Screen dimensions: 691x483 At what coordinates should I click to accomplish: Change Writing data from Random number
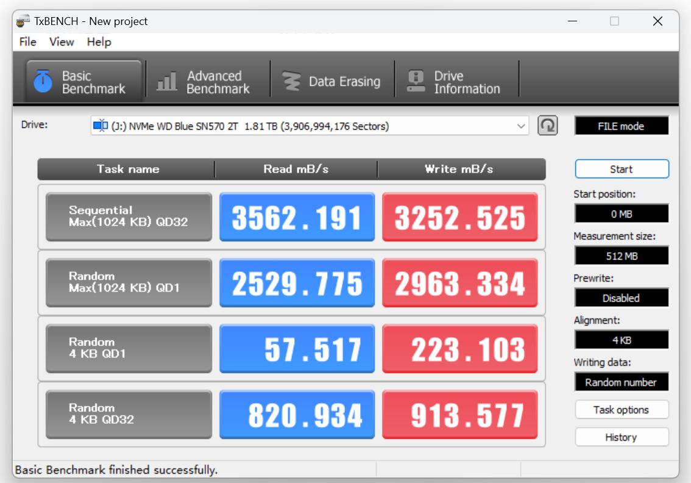622,382
